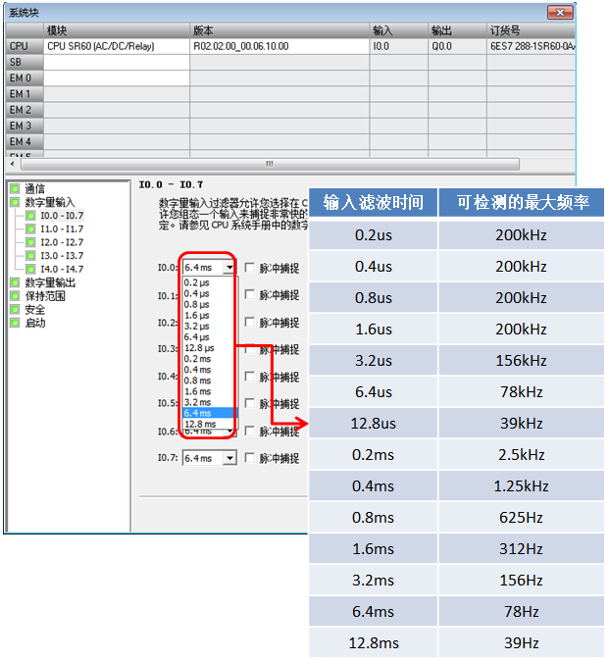Enable 脉冲捕捉 checkbox for I0.0
Image resolution: width=609 pixels, height=661 pixels.
249,268
